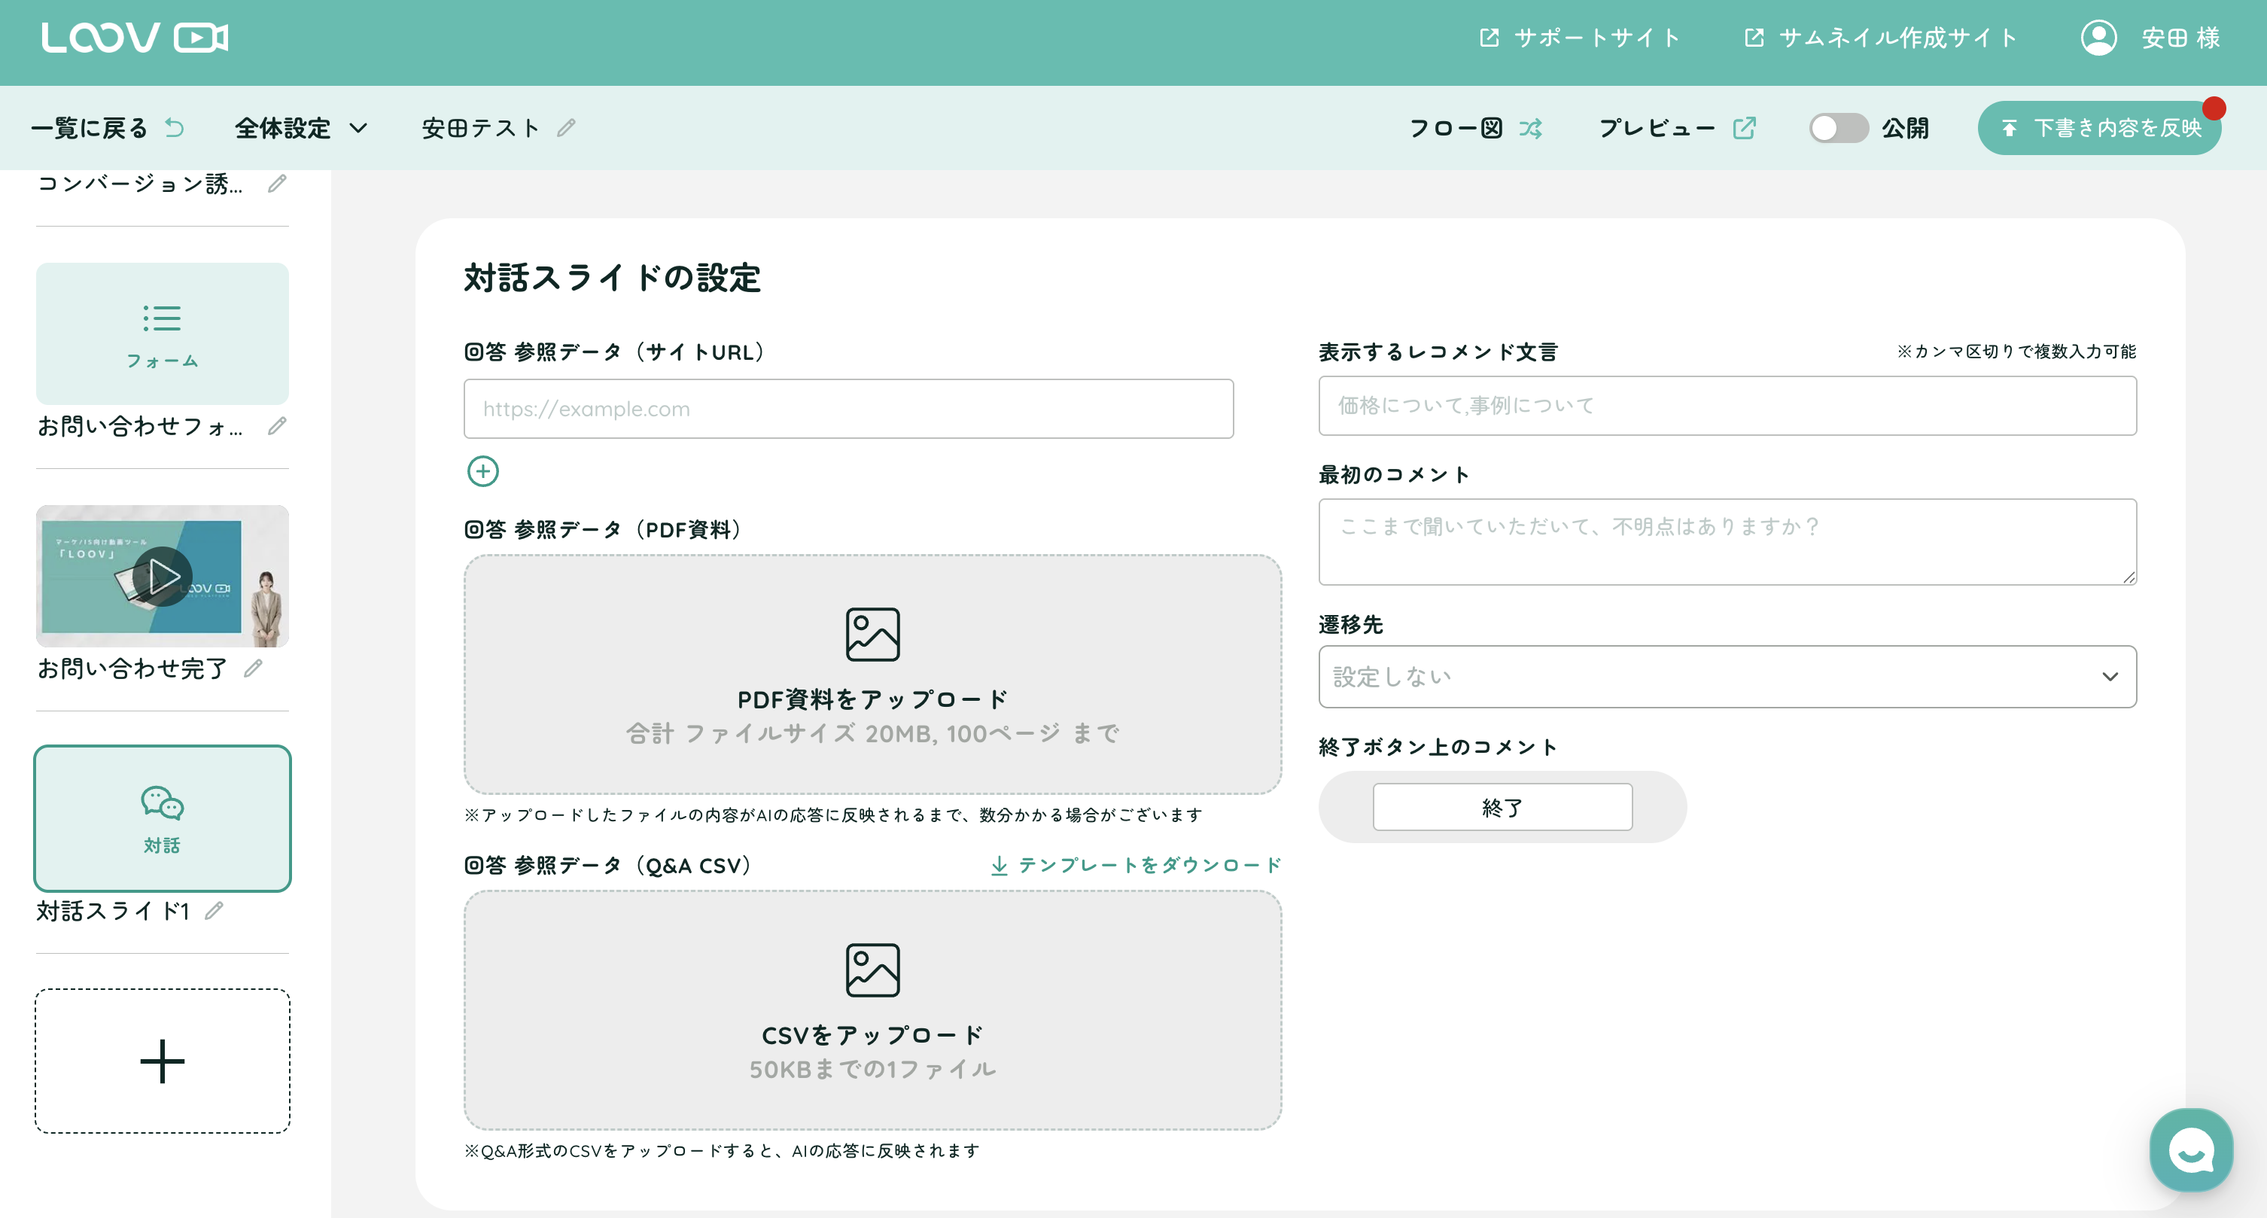Download the Q&A CSV template
The width and height of the screenshot is (2267, 1218).
click(1137, 865)
